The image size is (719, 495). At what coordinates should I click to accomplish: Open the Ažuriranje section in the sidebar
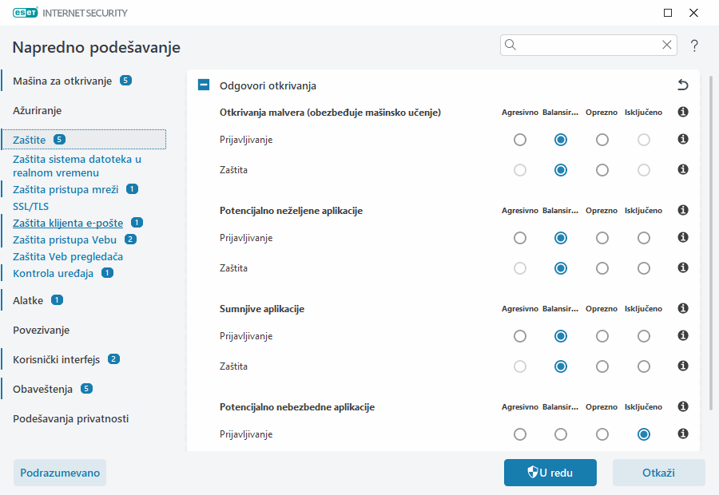[x=38, y=110]
